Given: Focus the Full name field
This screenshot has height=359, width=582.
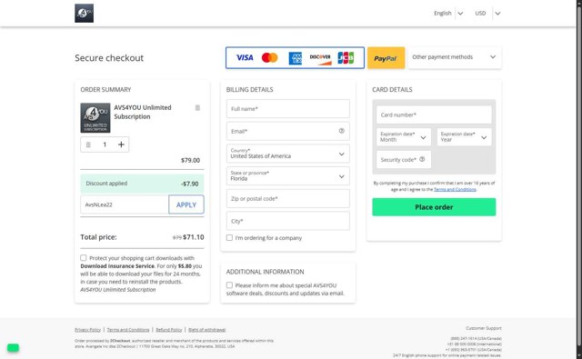Looking at the screenshot, I should click(x=288, y=109).
